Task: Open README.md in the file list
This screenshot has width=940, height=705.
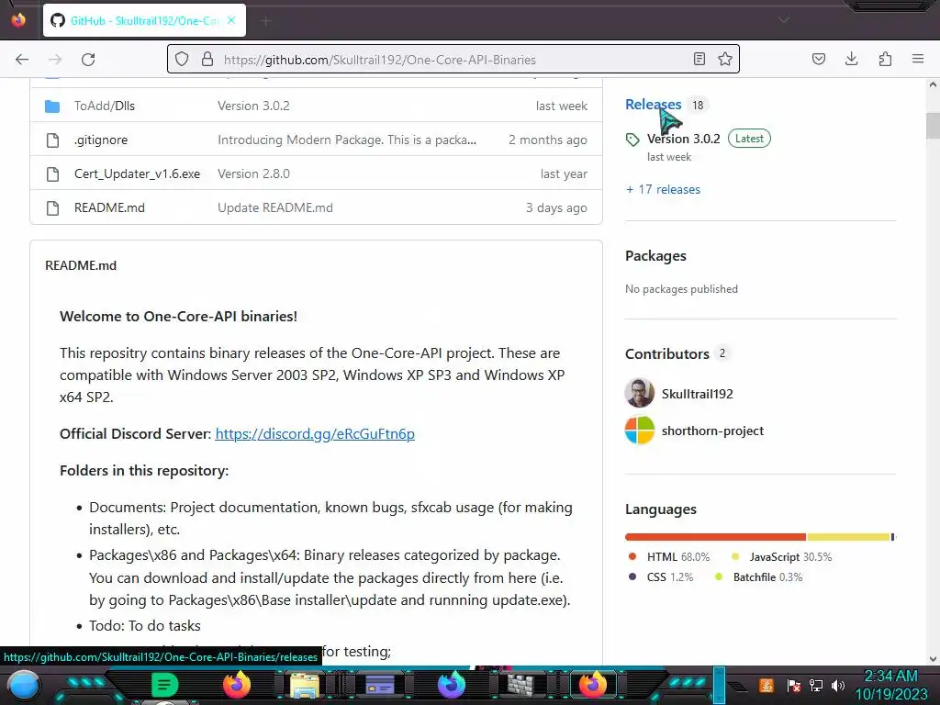Action: coord(109,208)
